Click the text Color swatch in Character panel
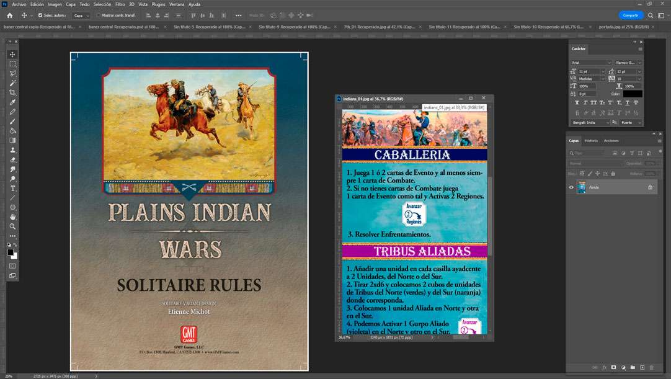The image size is (671, 379). coord(632,94)
